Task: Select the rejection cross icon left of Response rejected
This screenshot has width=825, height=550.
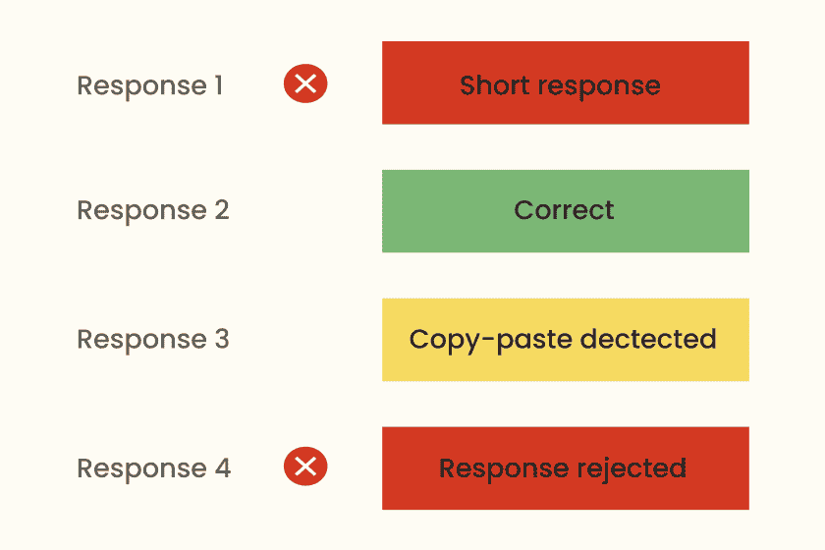Action: point(305,467)
